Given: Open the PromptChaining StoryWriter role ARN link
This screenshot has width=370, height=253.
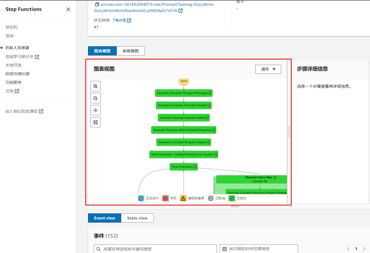Looking at the screenshot, I should click(x=154, y=8).
